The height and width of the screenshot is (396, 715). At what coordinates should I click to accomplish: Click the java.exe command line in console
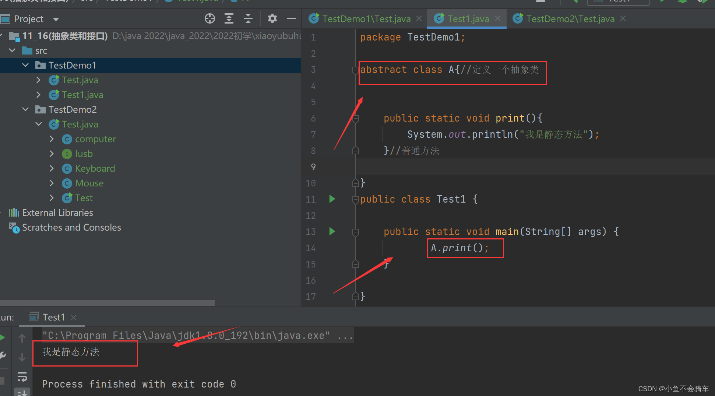198,336
